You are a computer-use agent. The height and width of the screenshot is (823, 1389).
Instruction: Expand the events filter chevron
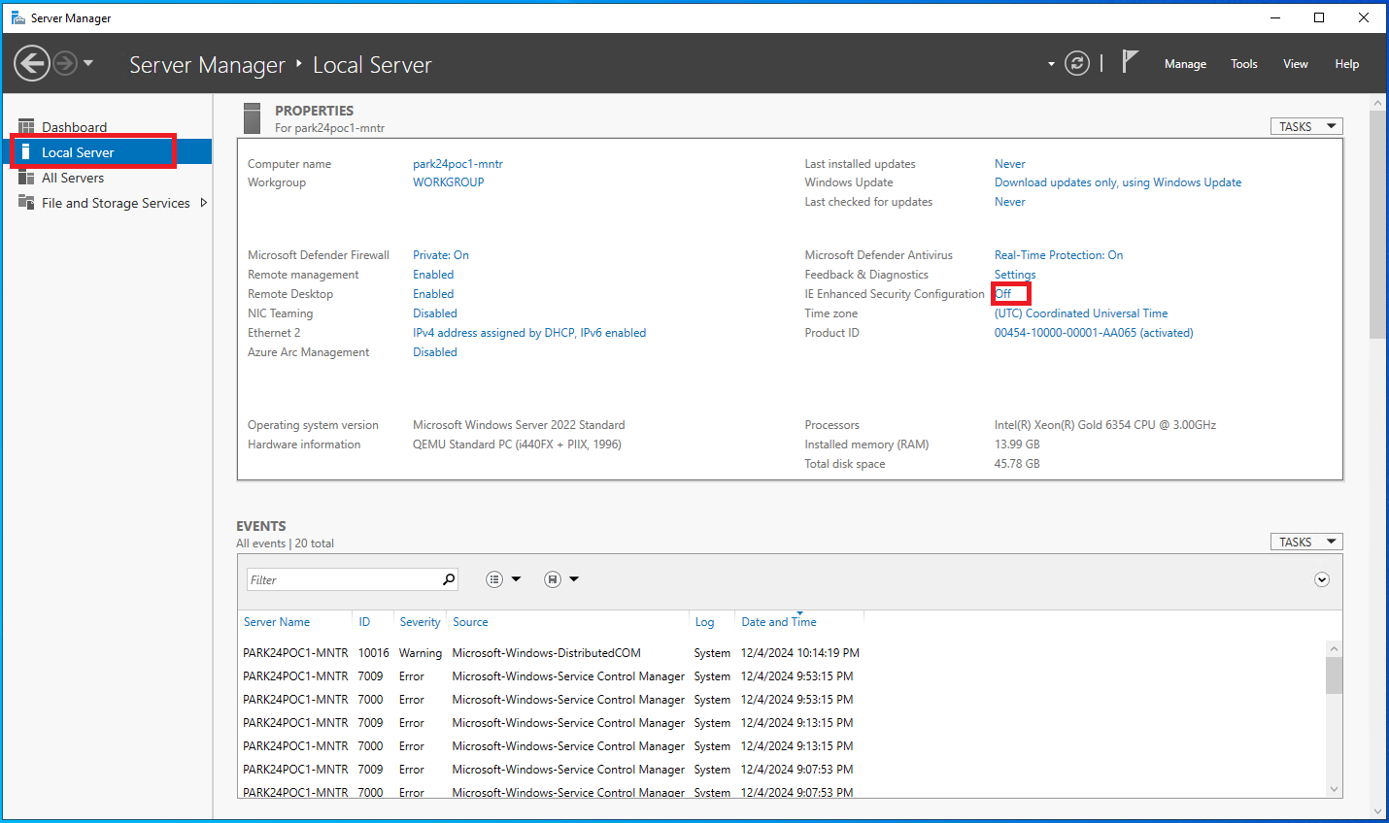(1322, 579)
